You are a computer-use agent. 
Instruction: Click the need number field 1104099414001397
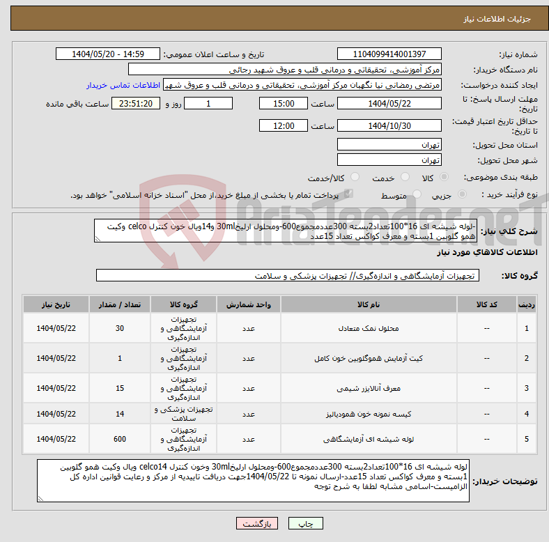pyautogui.click(x=389, y=54)
